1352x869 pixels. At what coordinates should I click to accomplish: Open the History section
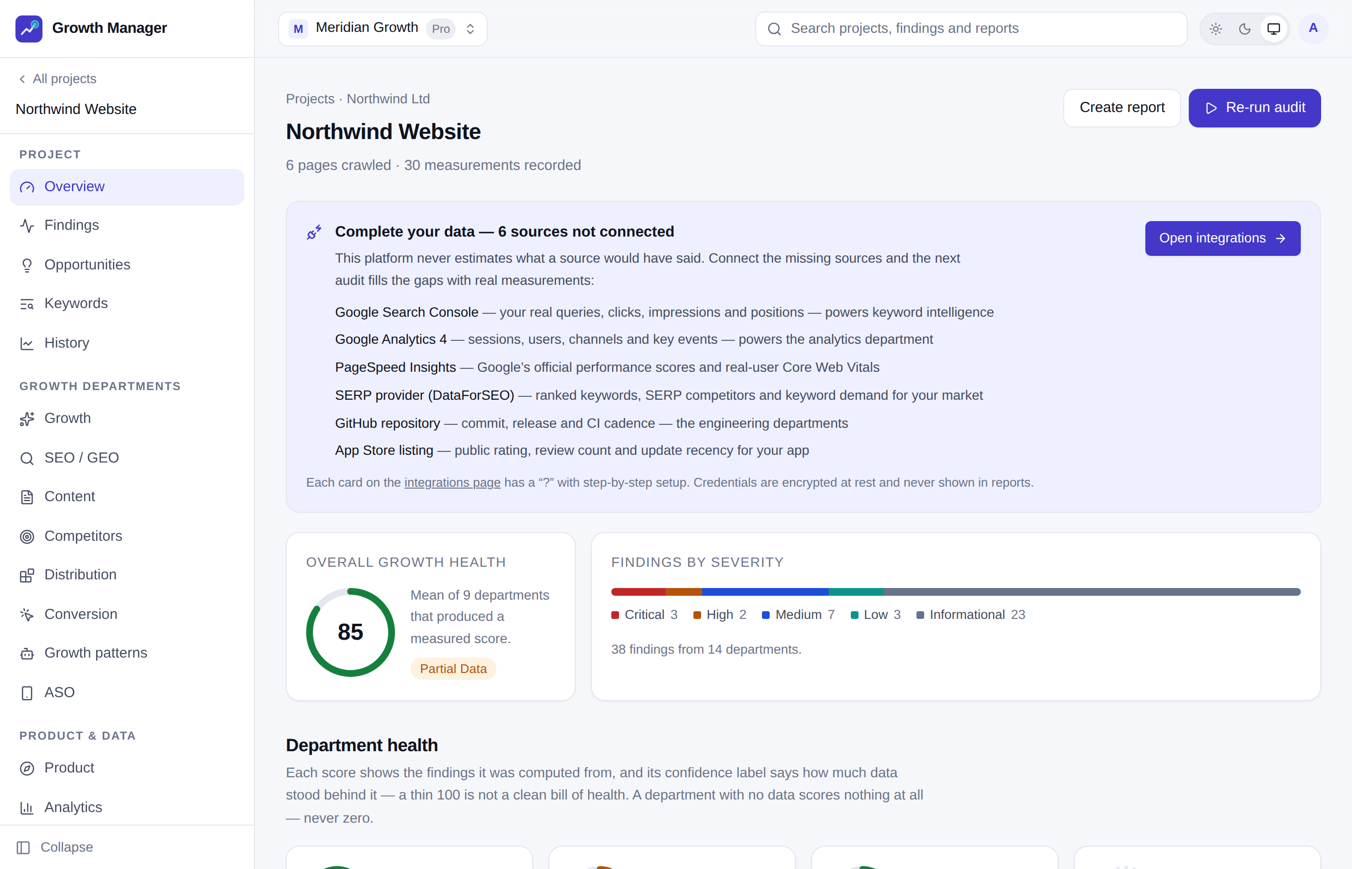127,344
